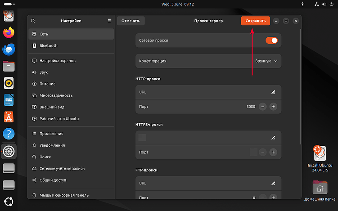
Task: Increase the HTTP proxy port value
Action: click(x=273, y=107)
